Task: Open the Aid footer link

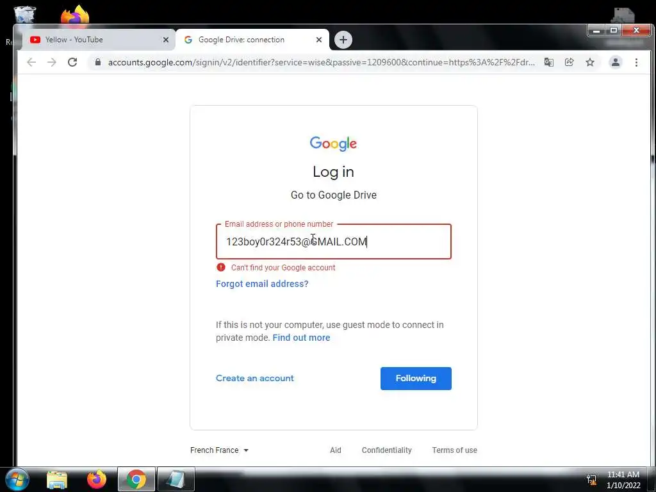Action: click(336, 450)
